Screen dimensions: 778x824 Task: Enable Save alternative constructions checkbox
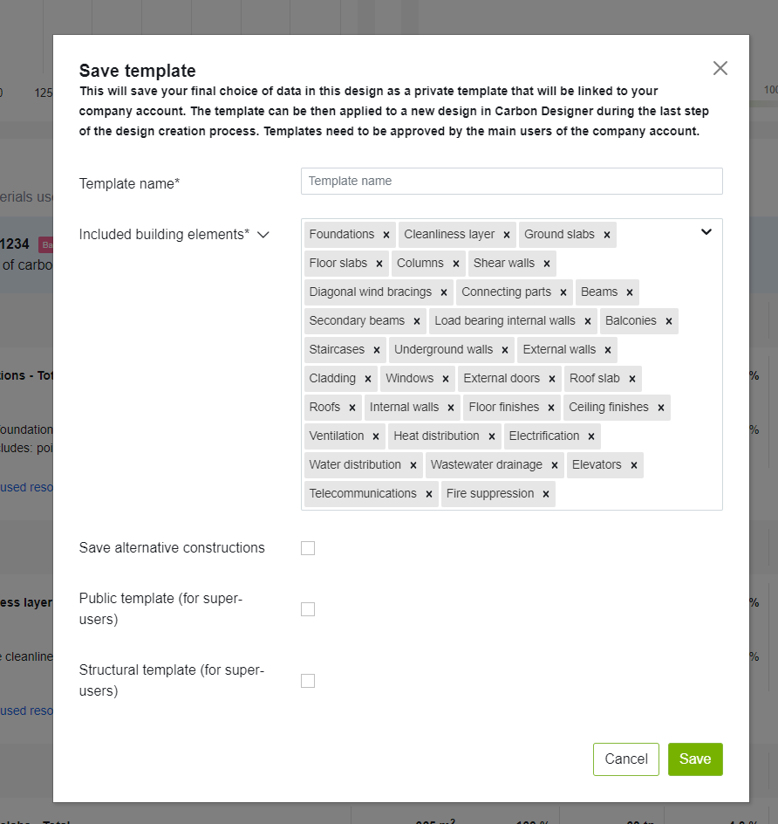pyautogui.click(x=308, y=548)
